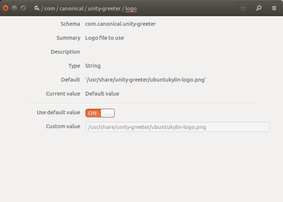Minimize the window

point(14,8)
